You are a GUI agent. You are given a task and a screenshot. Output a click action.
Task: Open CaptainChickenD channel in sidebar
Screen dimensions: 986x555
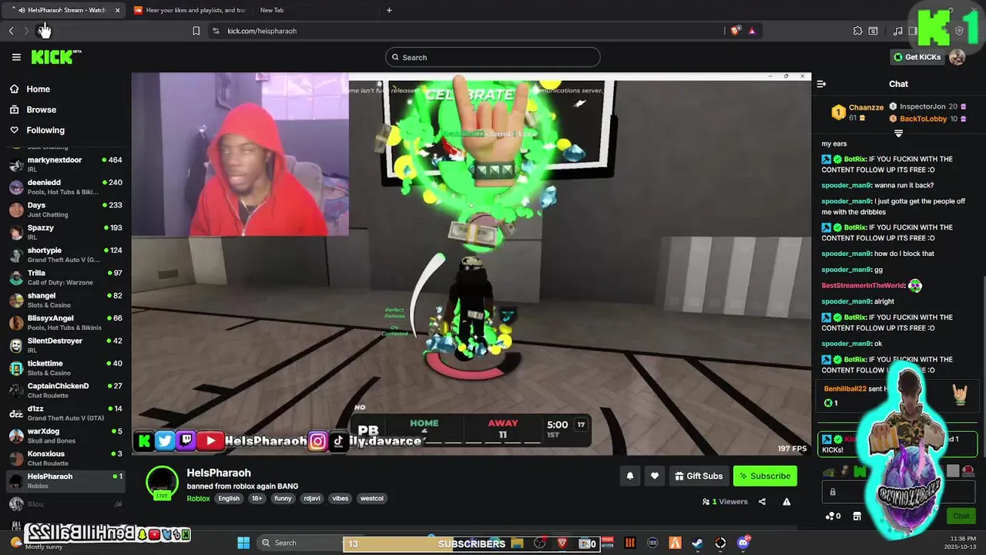65,390
